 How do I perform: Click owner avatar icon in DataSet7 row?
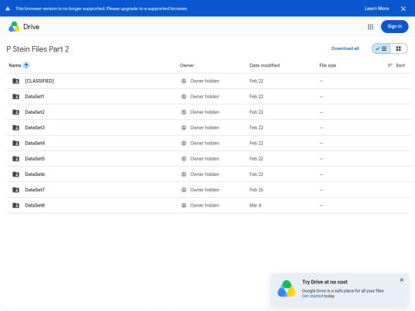(184, 190)
